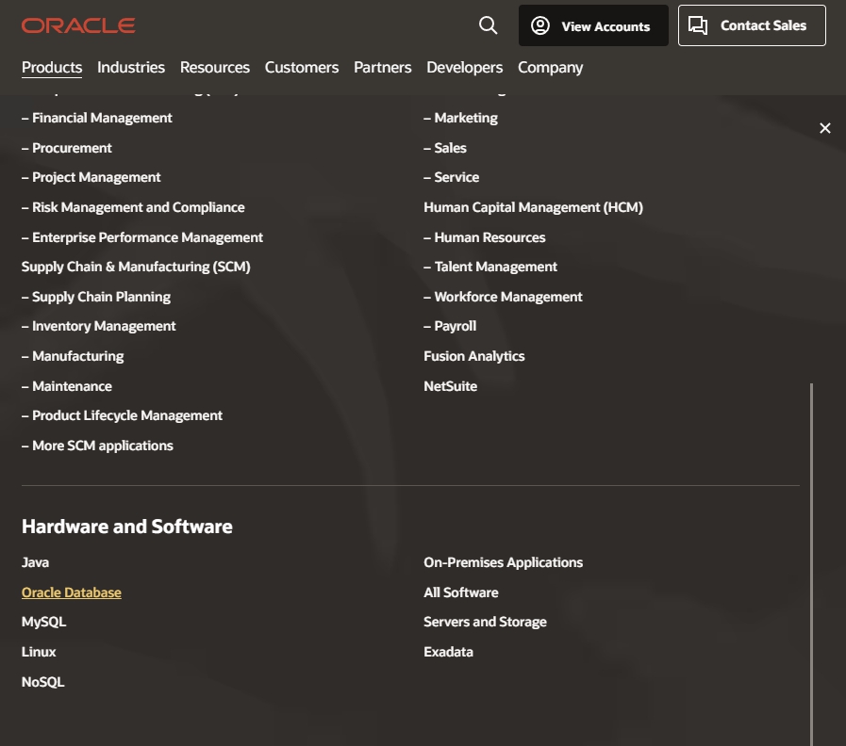Open the NetSuite link
846x746 pixels.
click(451, 386)
